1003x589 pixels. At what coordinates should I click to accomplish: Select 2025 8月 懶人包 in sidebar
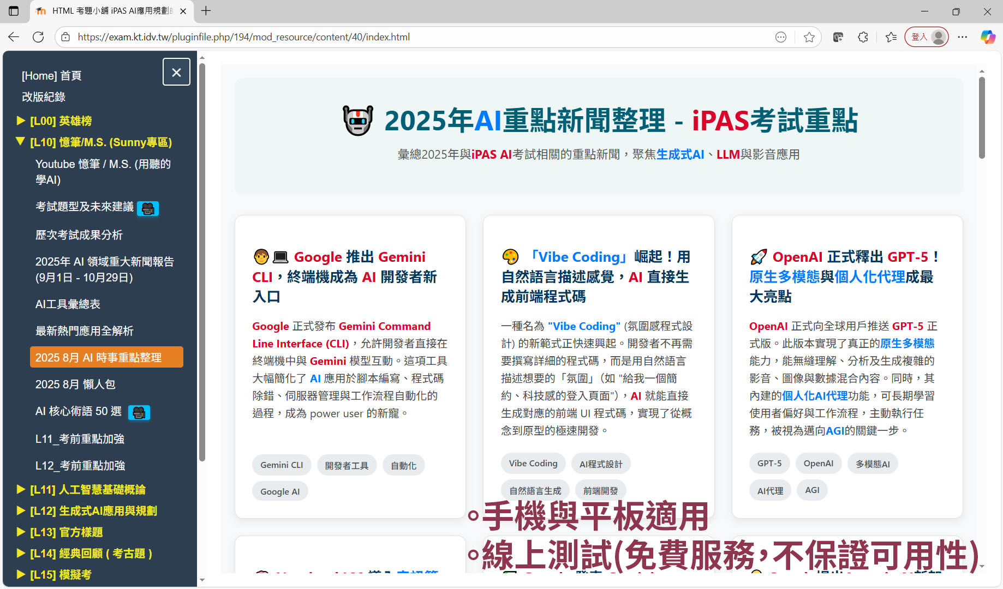click(75, 384)
